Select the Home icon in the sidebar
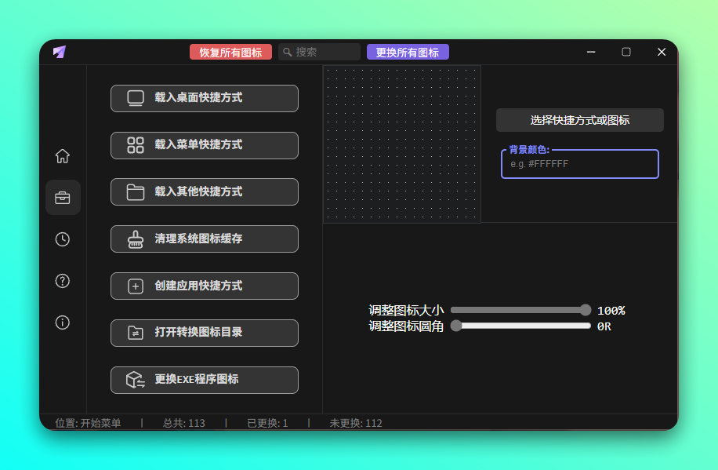This screenshot has height=470, width=718. coord(62,155)
